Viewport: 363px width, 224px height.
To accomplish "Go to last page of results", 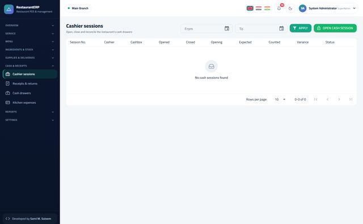I will [x=351, y=100].
